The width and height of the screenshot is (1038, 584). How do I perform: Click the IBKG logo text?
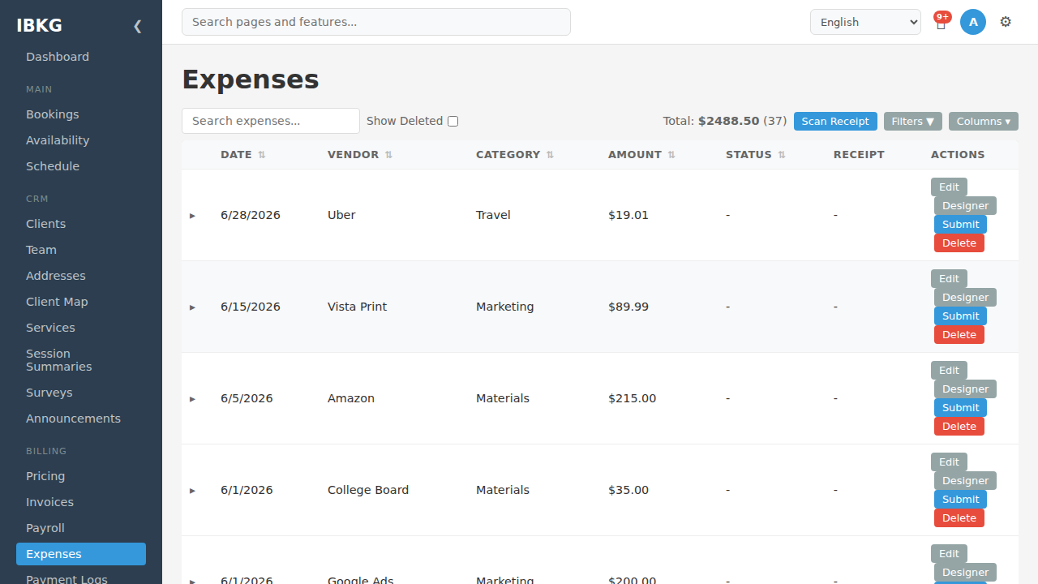(x=39, y=25)
